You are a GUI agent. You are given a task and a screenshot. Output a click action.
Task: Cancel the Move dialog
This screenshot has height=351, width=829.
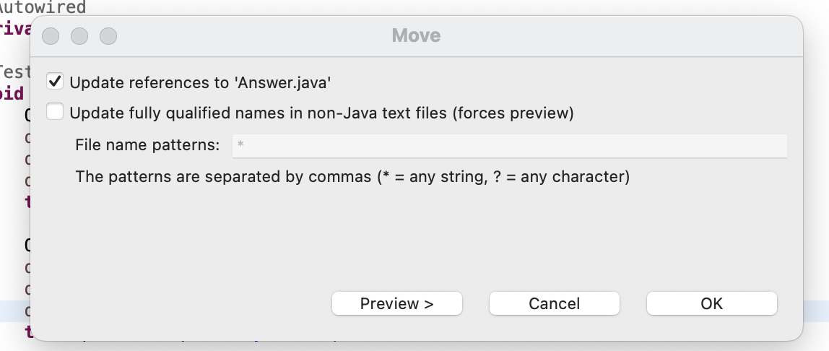click(x=554, y=303)
